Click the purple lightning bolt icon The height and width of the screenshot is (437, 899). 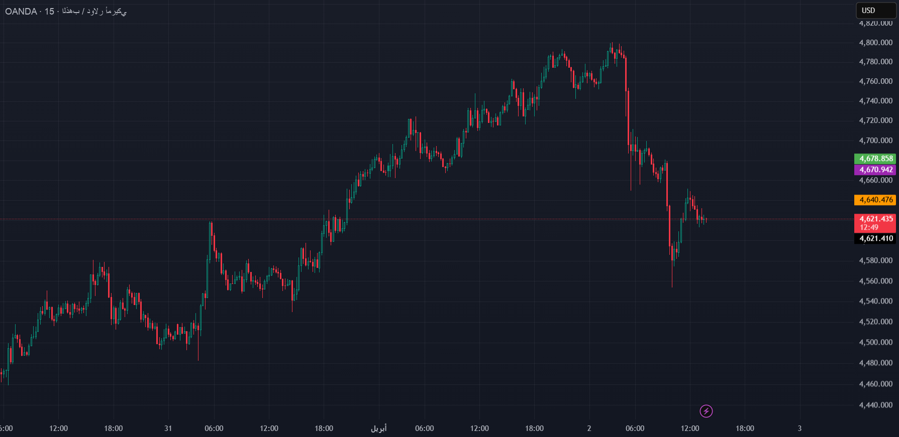coord(706,411)
